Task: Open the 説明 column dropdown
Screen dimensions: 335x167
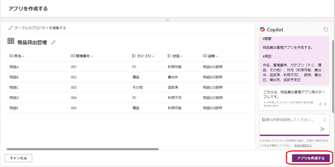Action: [x=217, y=56]
